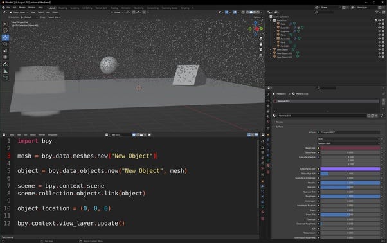This screenshot has width=387, height=243.
Task: Open the Format menu in text editor
Action: pos(42,135)
